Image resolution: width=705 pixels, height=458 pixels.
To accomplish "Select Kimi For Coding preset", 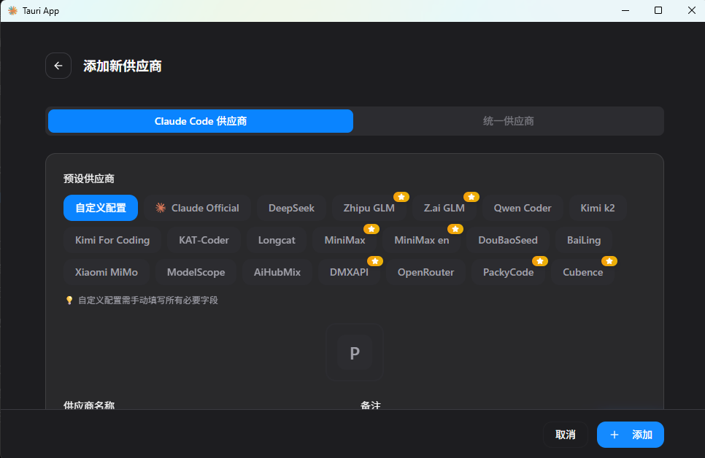I will [x=112, y=240].
